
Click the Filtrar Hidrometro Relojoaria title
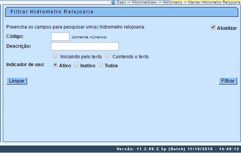coord(52,12)
